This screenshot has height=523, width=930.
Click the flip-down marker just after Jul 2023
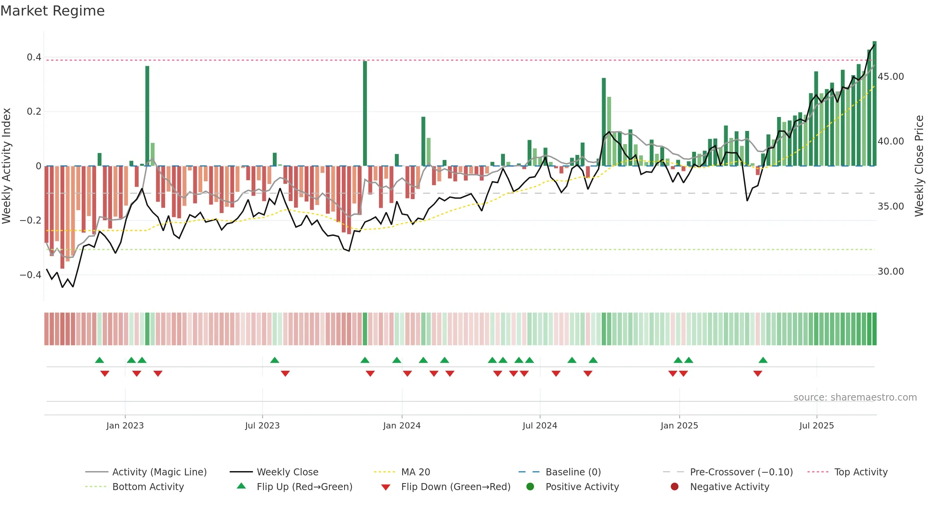click(x=285, y=373)
